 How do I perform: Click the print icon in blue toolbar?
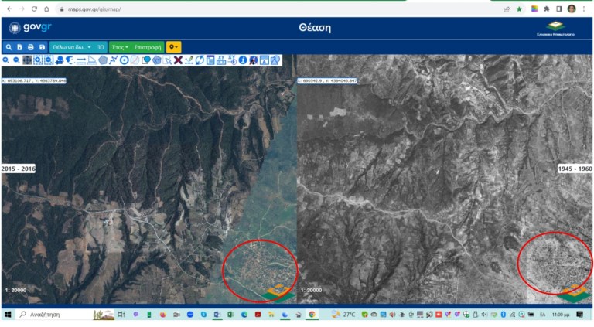point(31,47)
